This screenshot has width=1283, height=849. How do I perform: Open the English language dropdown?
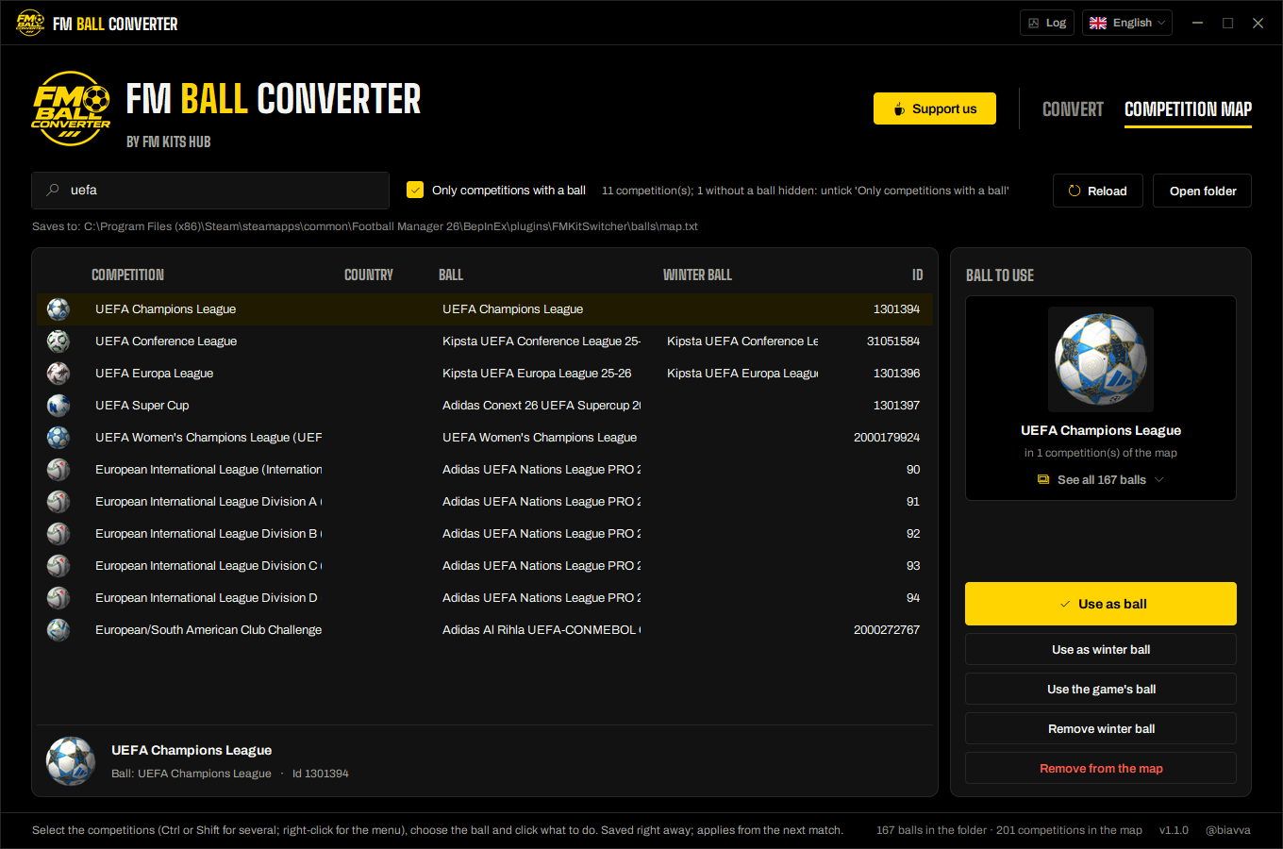[1127, 23]
